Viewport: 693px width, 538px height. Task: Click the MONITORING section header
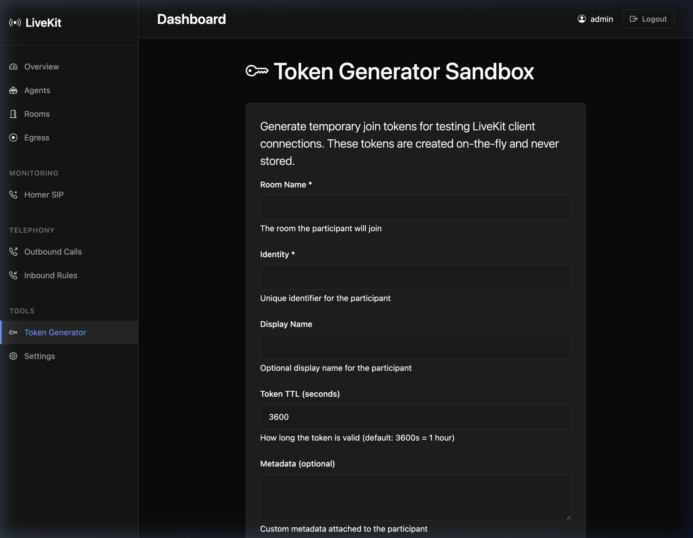point(34,173)
